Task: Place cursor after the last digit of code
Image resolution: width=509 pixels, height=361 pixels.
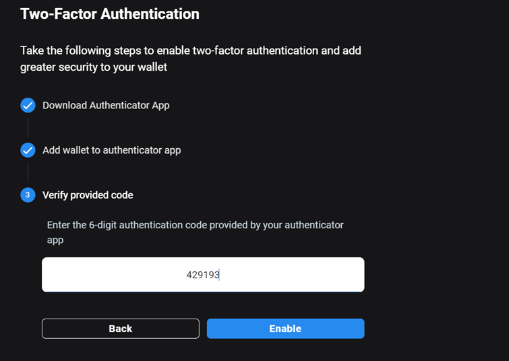Action: [220, 275]
